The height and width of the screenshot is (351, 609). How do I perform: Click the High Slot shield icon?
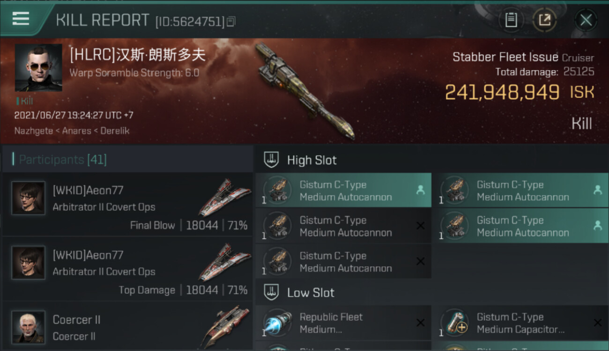tap(272, 160)
